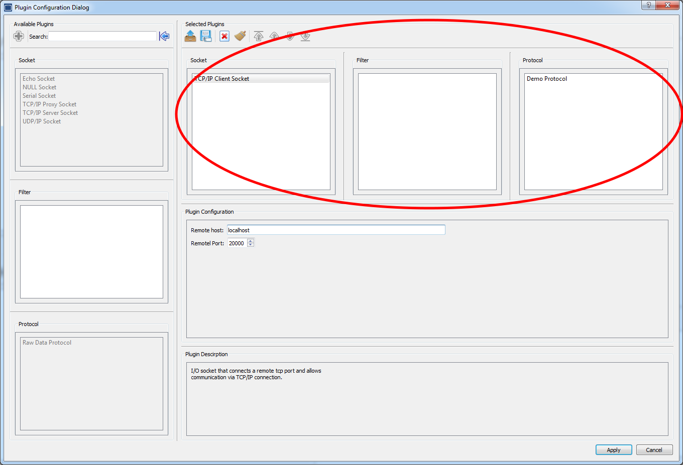Click the blue left-arrow icon beside search

(164, 36)
